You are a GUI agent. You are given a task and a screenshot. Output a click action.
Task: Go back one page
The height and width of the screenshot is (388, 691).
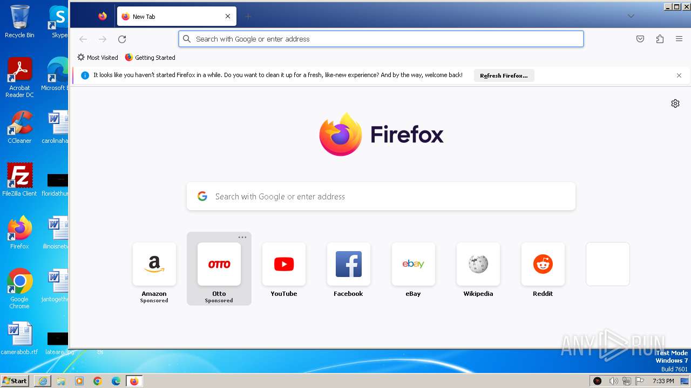[x=83, y=39]
